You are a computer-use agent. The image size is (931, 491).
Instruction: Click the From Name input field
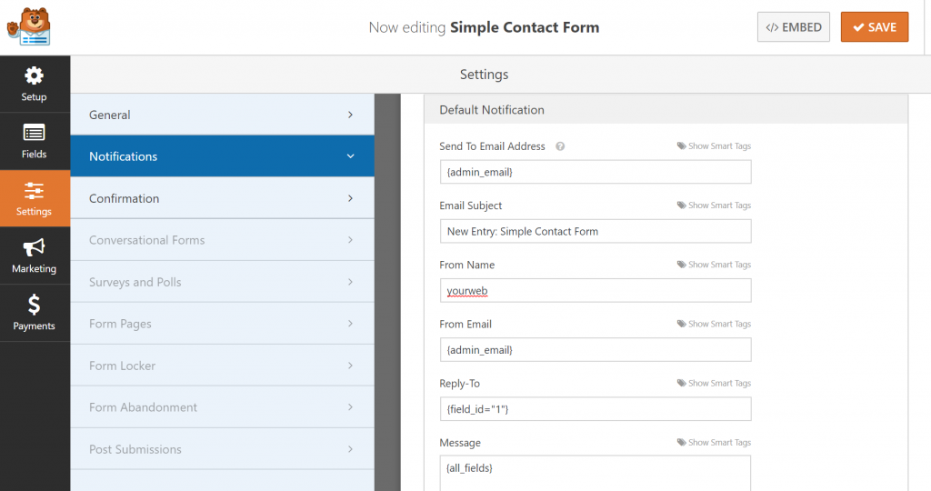(x=595, y=291)
